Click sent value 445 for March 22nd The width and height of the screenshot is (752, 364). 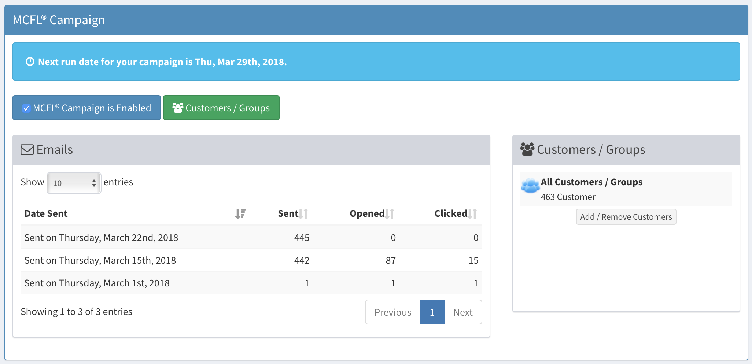tap(302, 238)
